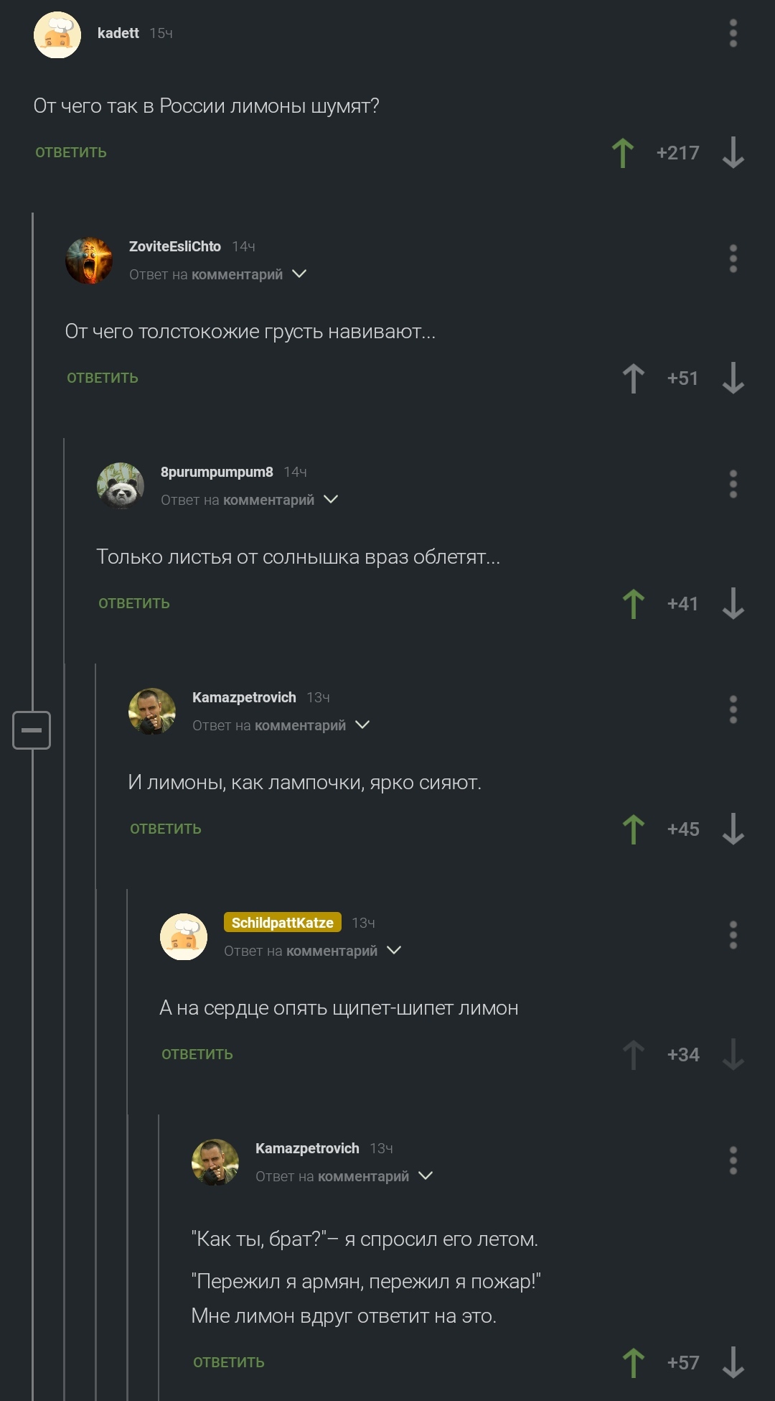Open more options on ZoviteEsliChto's comment
775x1401 pixels.
coord(733,259)
